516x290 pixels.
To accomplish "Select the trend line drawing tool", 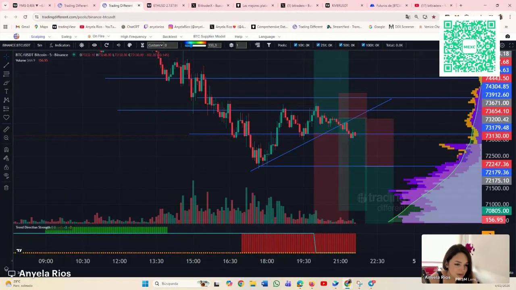I will pos(6,65).
